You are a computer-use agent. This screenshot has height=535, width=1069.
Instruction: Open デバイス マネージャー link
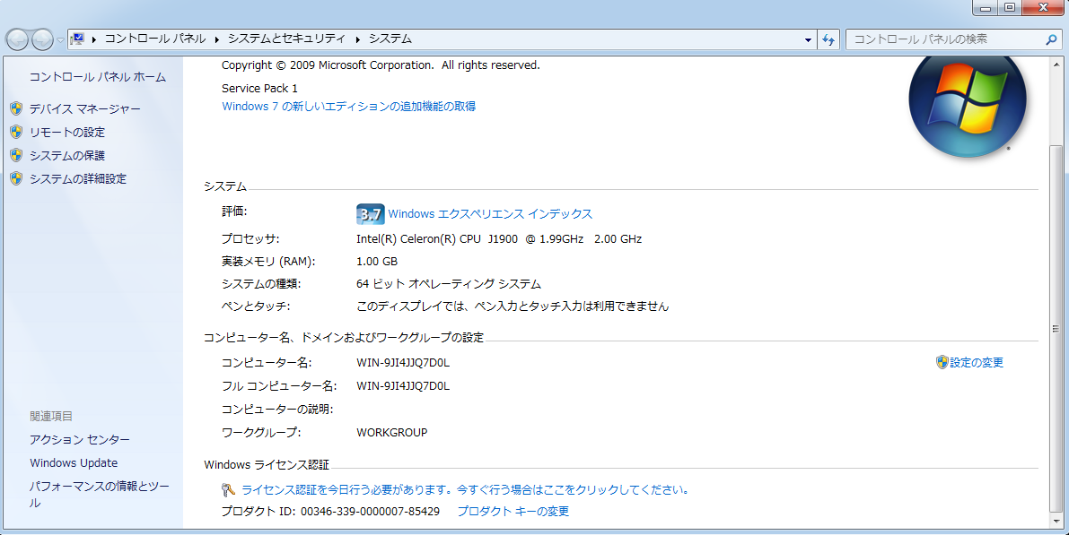84,109
